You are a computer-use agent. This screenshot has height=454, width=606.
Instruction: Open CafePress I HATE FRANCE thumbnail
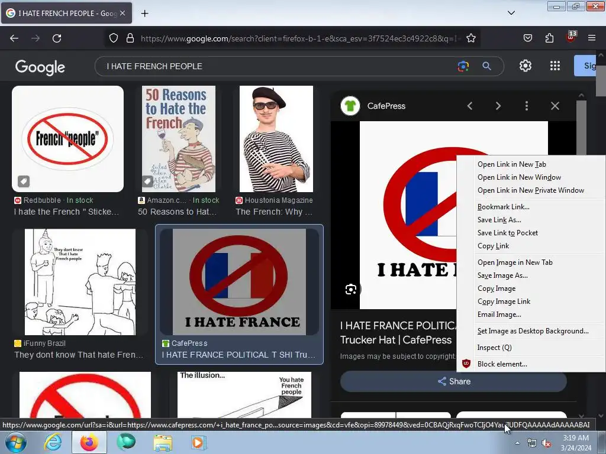click(x=239, y=282)
